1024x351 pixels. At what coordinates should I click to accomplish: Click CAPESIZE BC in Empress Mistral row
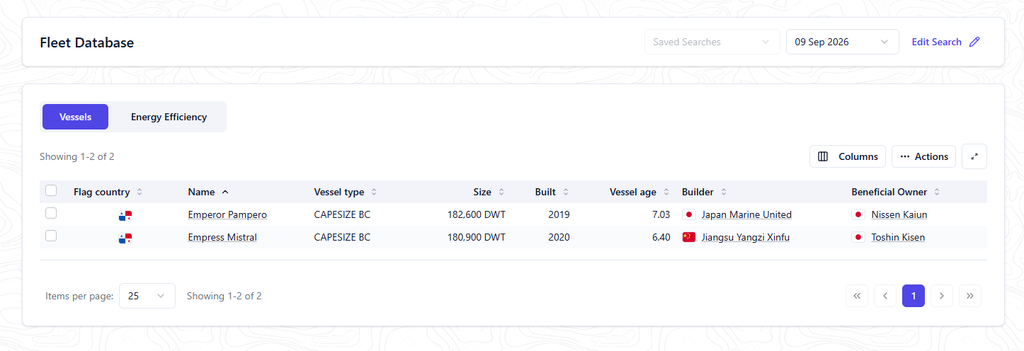point(342,237)
